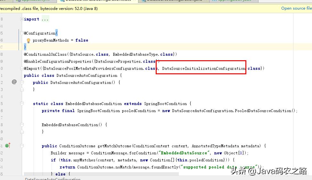
Task: Click PooledDataSourceCondition() constructor call
Action: pos(265,111)
